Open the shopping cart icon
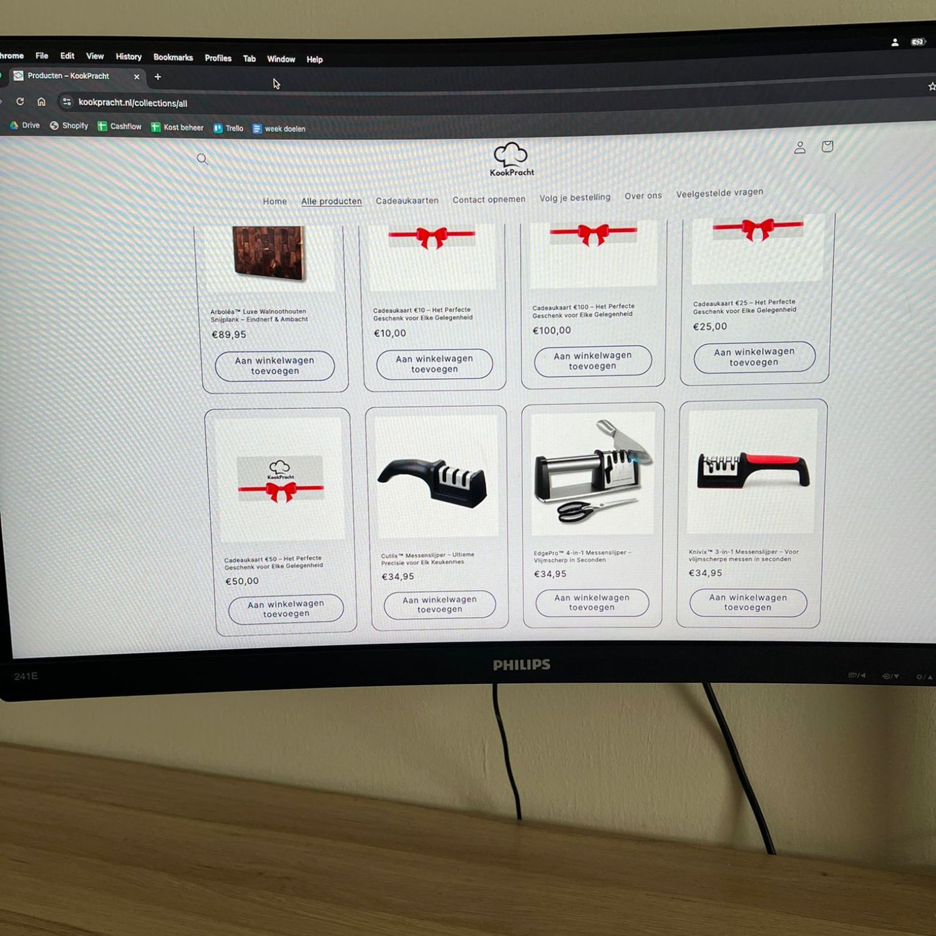The width and height of the screenshot is (936, 936). [x=827, y=146]
